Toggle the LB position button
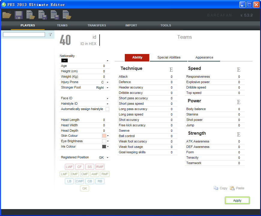Image resolution: width=261 pixels, height=216 pixels. (69, 181)
